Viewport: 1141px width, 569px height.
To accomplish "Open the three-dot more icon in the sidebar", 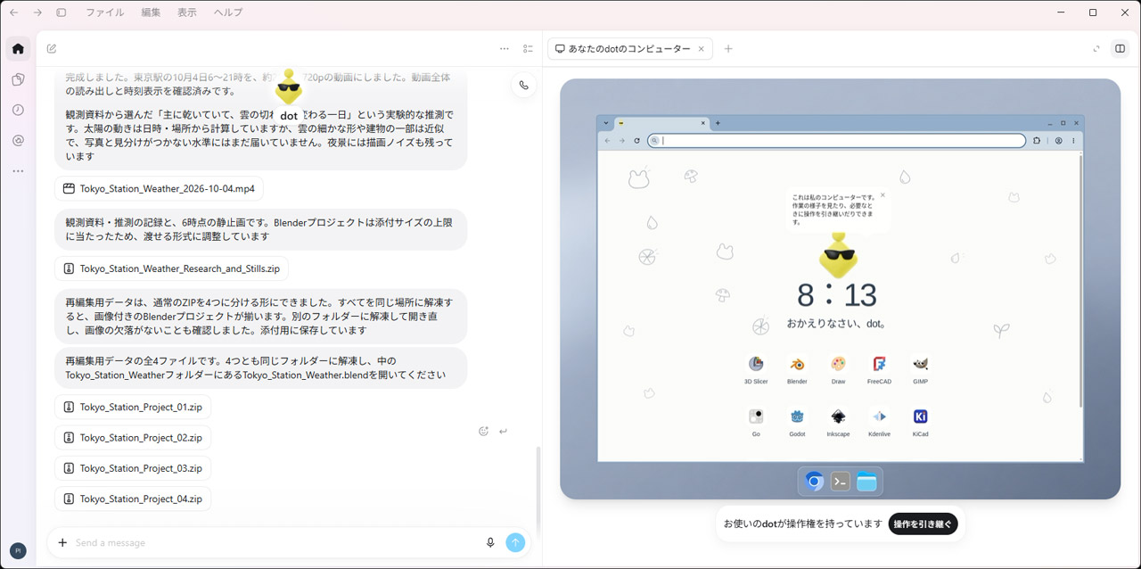I will point(18,170).
